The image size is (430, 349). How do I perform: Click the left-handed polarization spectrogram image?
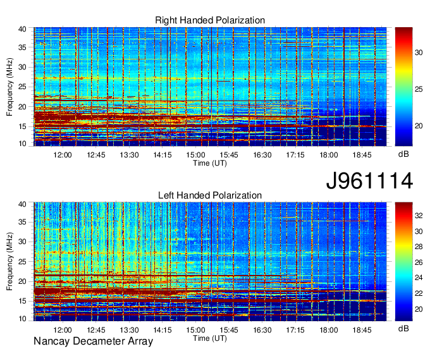coord(210,262)
